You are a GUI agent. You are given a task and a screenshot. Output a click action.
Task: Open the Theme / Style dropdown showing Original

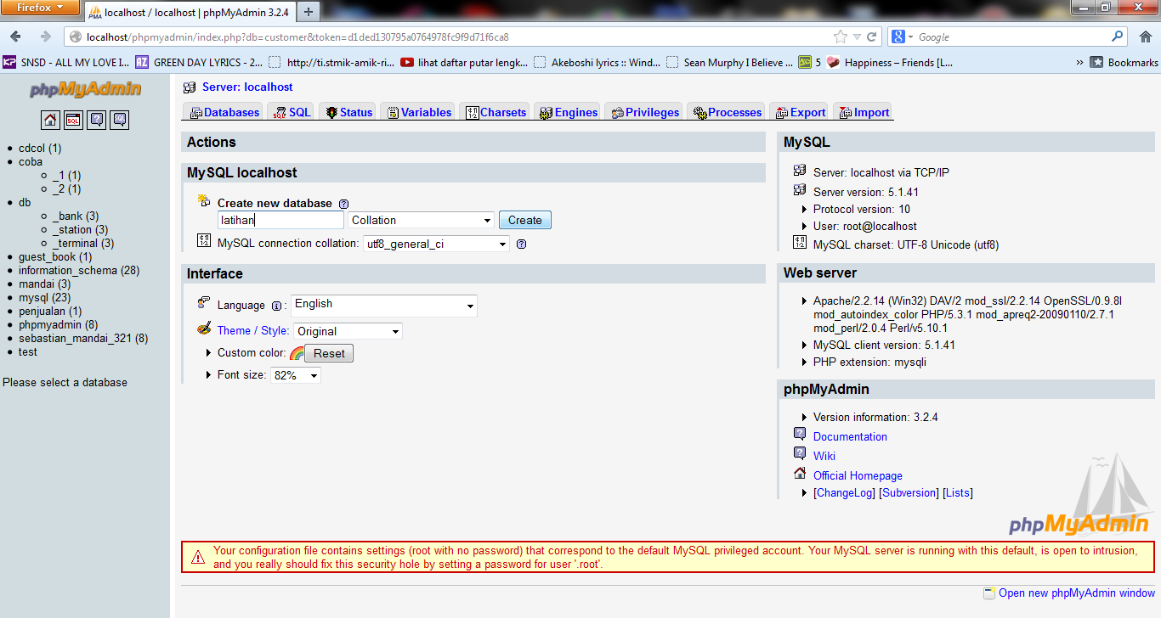pos(348,331)
